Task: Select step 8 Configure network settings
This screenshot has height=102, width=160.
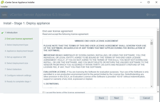Action: coord(18,75)
